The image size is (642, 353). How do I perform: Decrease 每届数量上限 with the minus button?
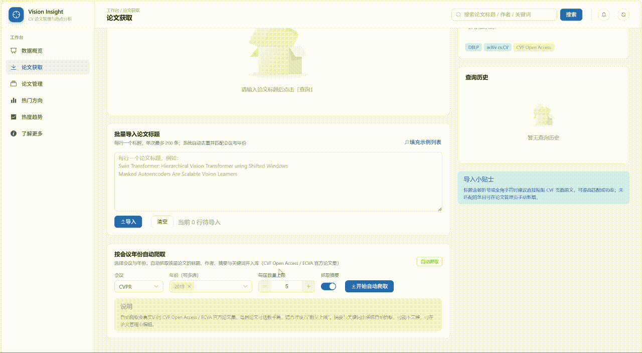264,286
